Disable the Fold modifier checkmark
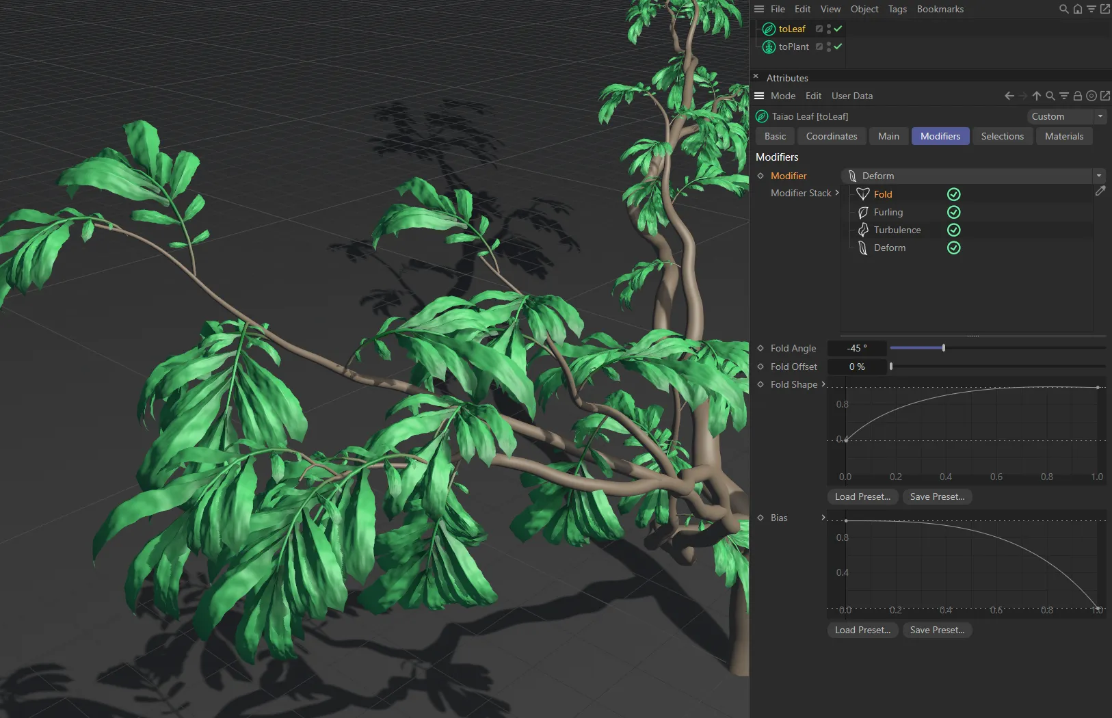 click(953, 194)
